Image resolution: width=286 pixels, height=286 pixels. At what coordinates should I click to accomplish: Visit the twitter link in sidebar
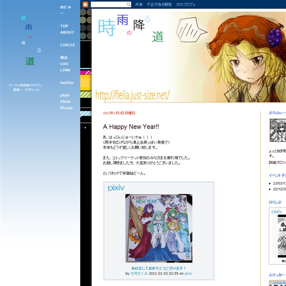point(67,82)
